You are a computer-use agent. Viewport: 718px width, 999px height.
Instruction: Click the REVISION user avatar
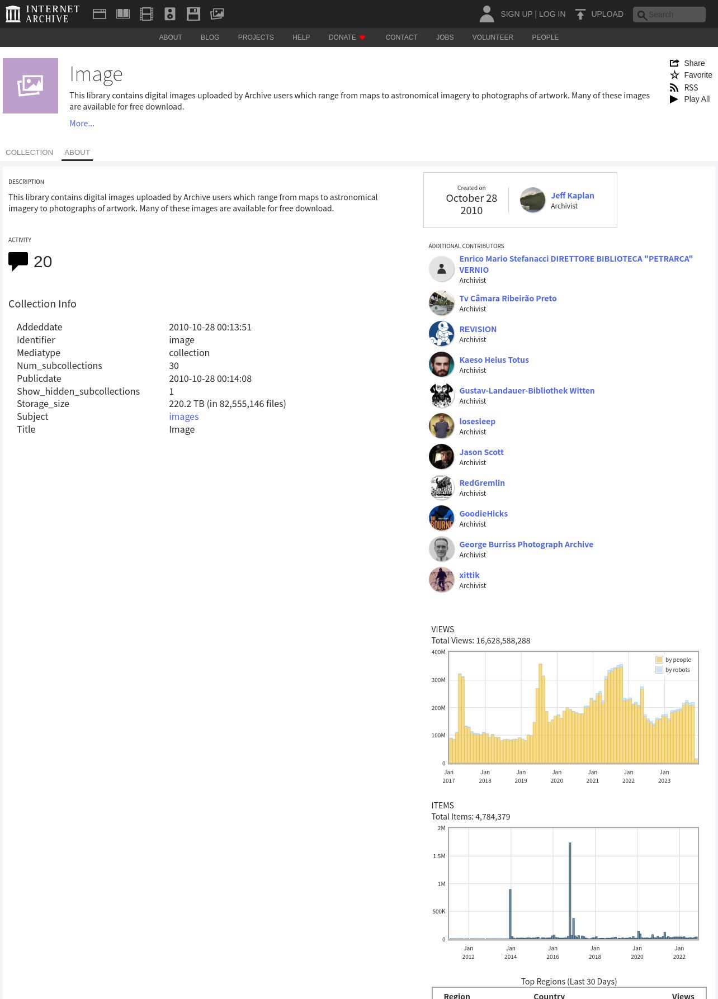pyautogui.click(x=441, y=334)
